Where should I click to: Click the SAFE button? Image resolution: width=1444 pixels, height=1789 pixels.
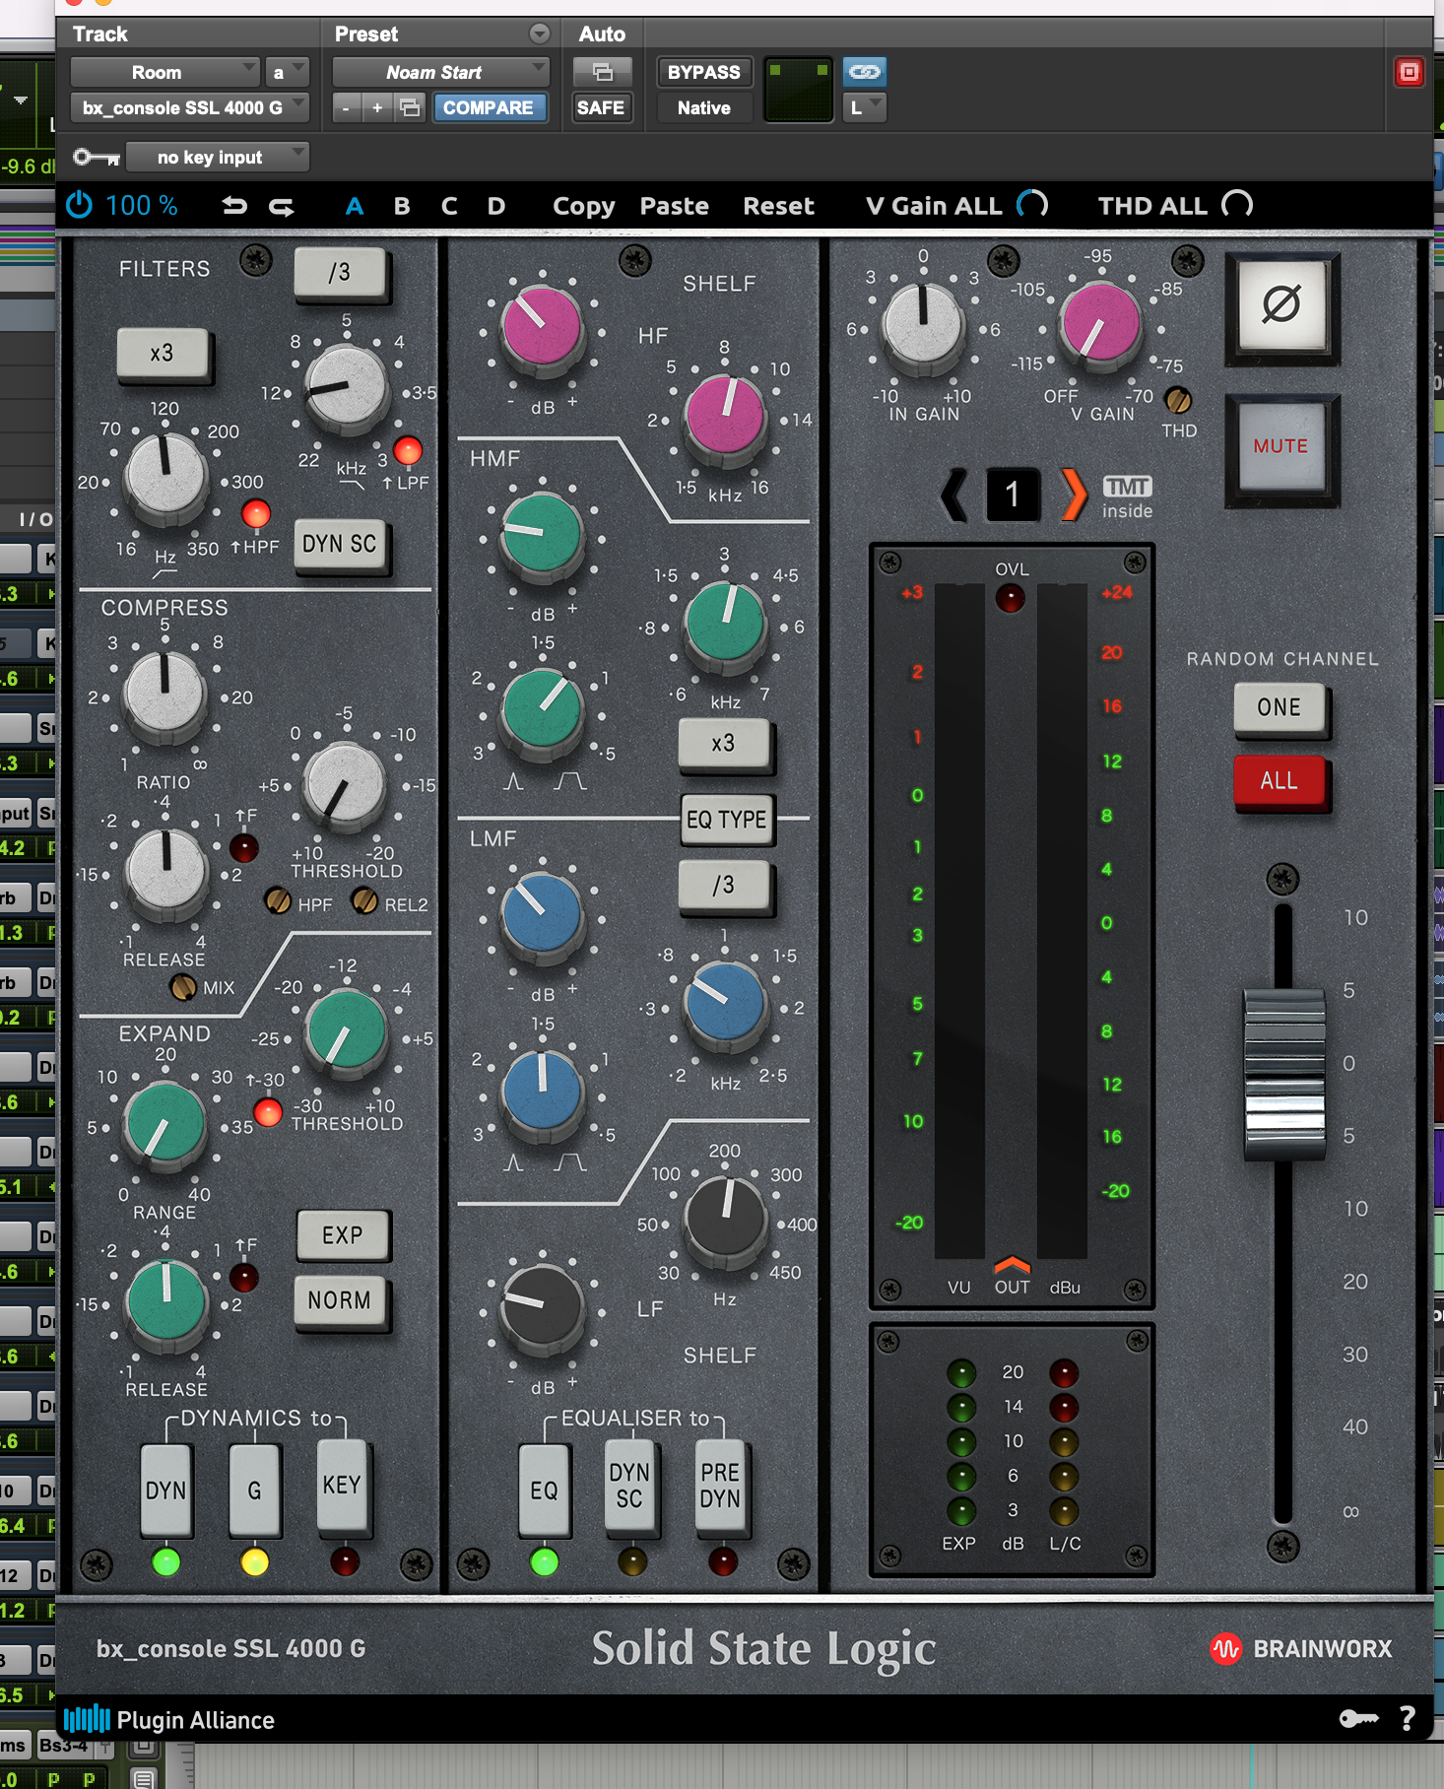(x=601, y=107)
